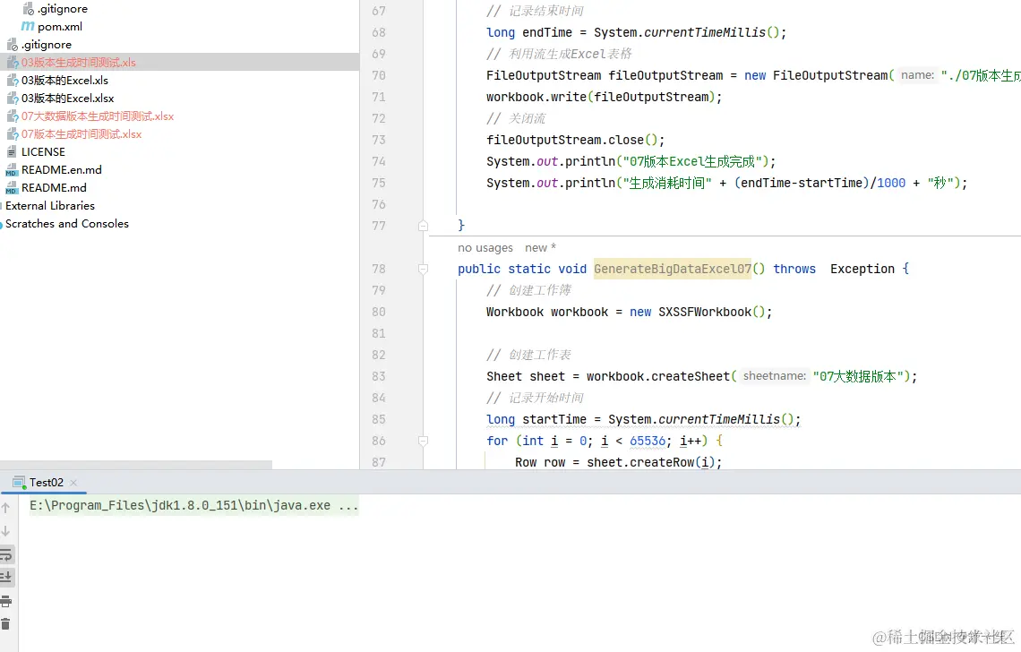
Task: Open README.md file
Action: pyautogui.click(x=54, y=187)
